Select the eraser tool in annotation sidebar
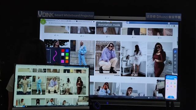The image size is (196, 110). pyautogui.click(x=175, y=55)
